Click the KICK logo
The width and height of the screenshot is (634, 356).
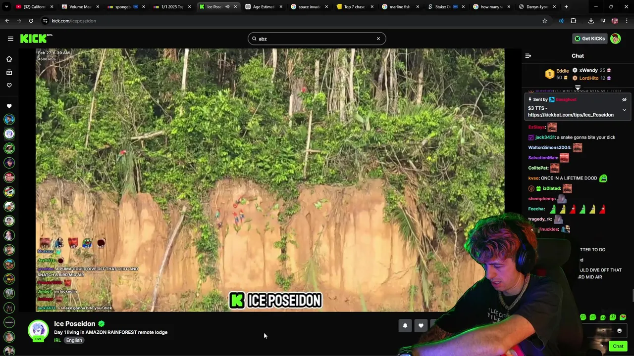(36, 39)
